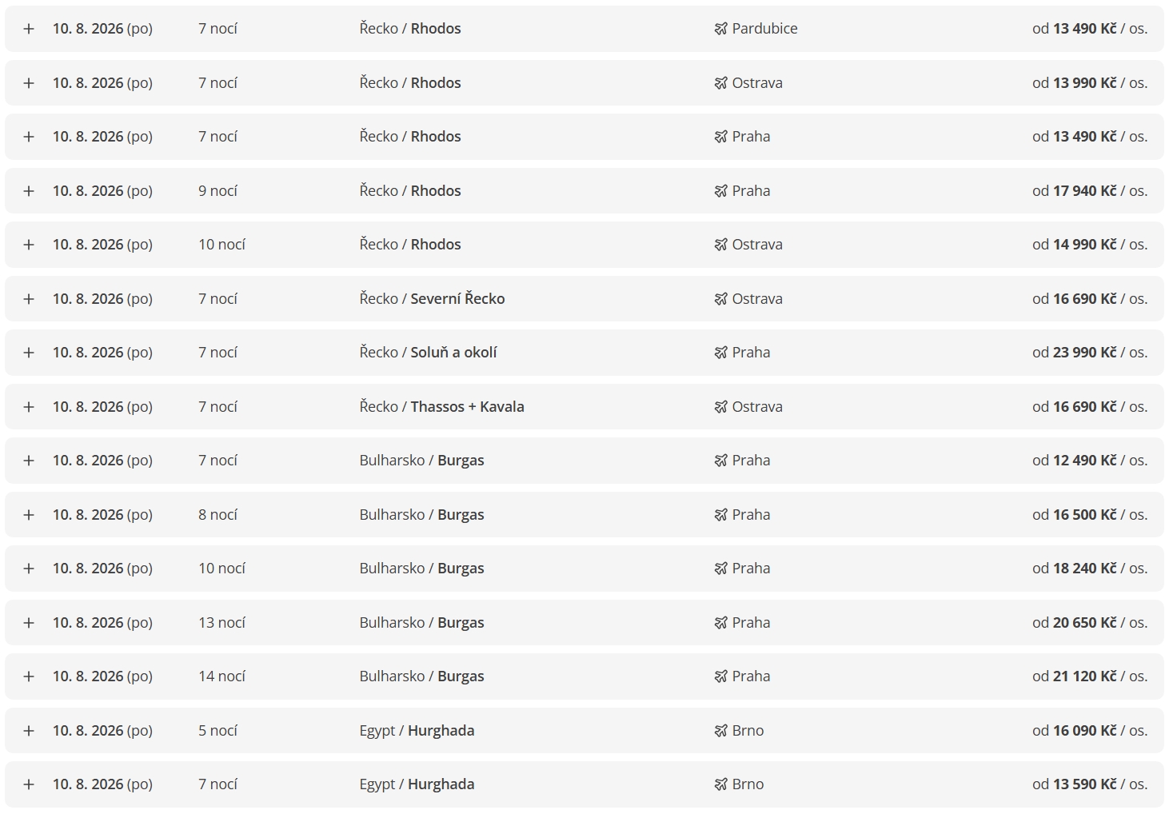Click 14 nocí Burgas row price 21 120 Kč
Screen dimensions: 1169x814
1089,676
